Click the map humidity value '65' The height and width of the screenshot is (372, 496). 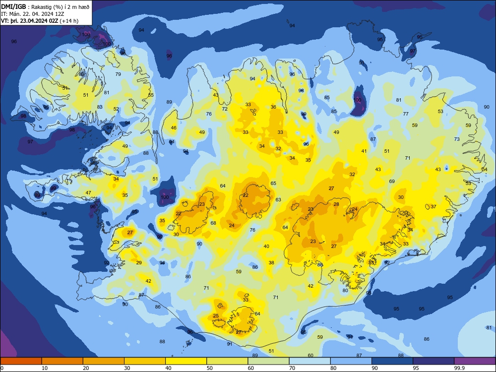273,183
